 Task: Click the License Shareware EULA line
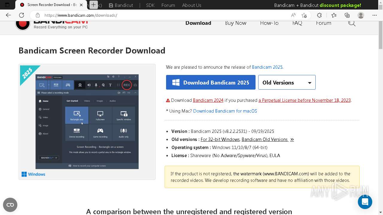click(x=226, y=156)
